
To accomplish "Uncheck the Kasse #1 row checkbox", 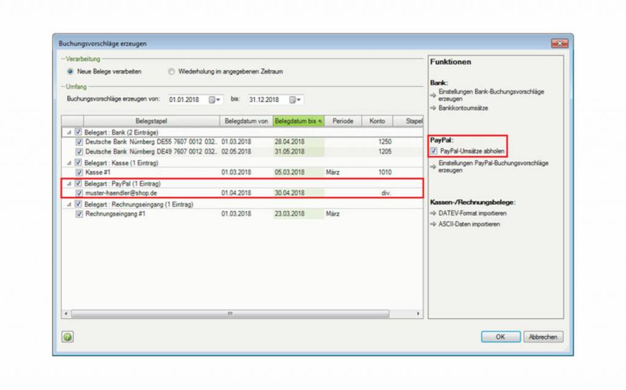I will point(79,172).
